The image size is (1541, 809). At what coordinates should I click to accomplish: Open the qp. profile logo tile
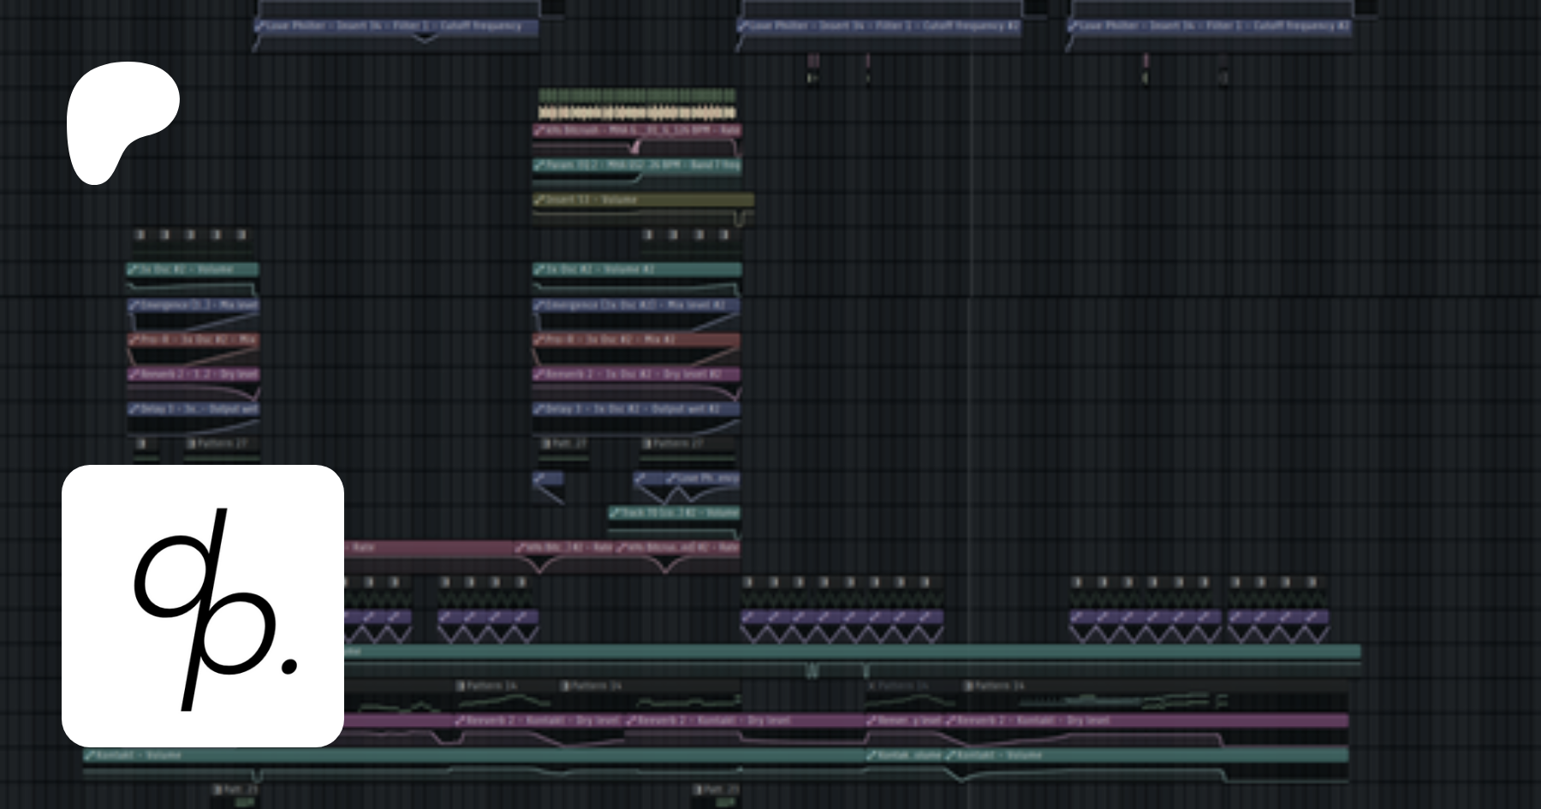click(x=203, y=605)
